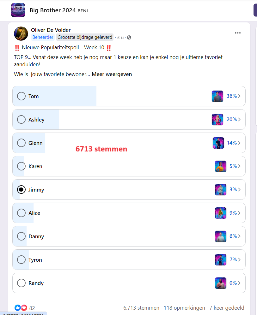
Task: Click the globe public visibility icon
Action: pos(129,37)
